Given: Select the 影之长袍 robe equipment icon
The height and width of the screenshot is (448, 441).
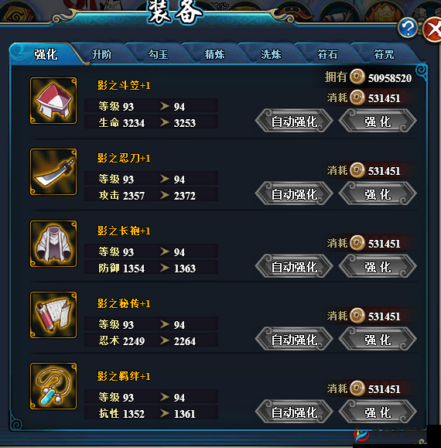Looking at the screenshot, I should [x=53, y=244].
